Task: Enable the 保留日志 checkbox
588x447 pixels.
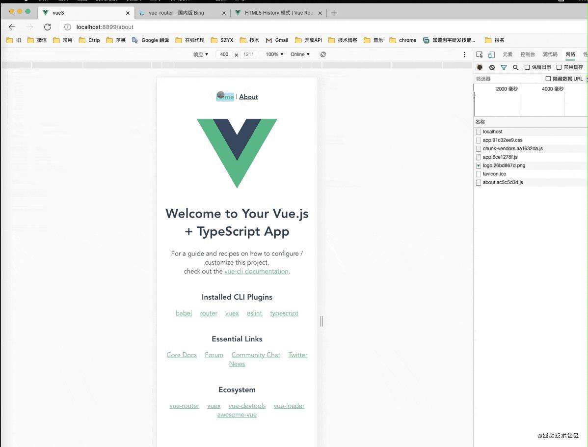Action: tap(527, 67)
